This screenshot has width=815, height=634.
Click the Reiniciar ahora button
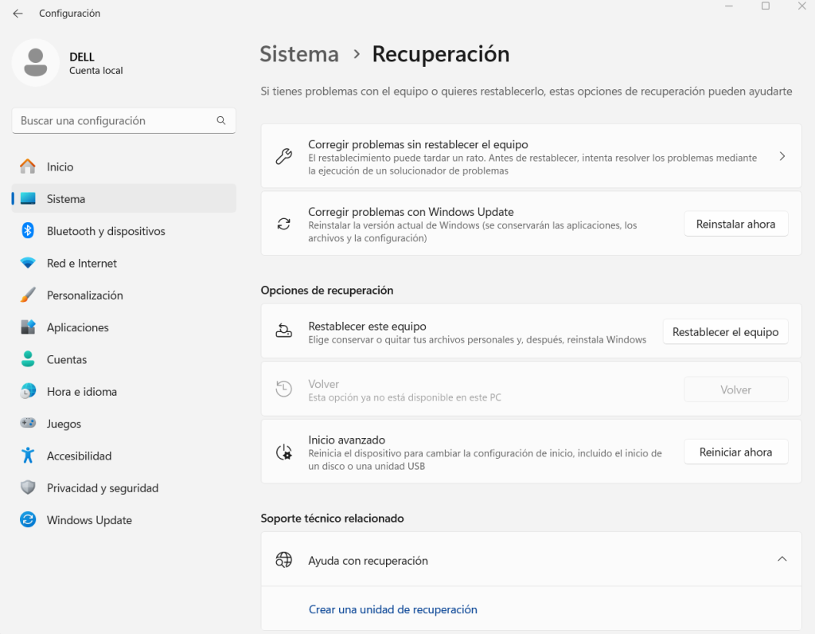pos(735,452)
